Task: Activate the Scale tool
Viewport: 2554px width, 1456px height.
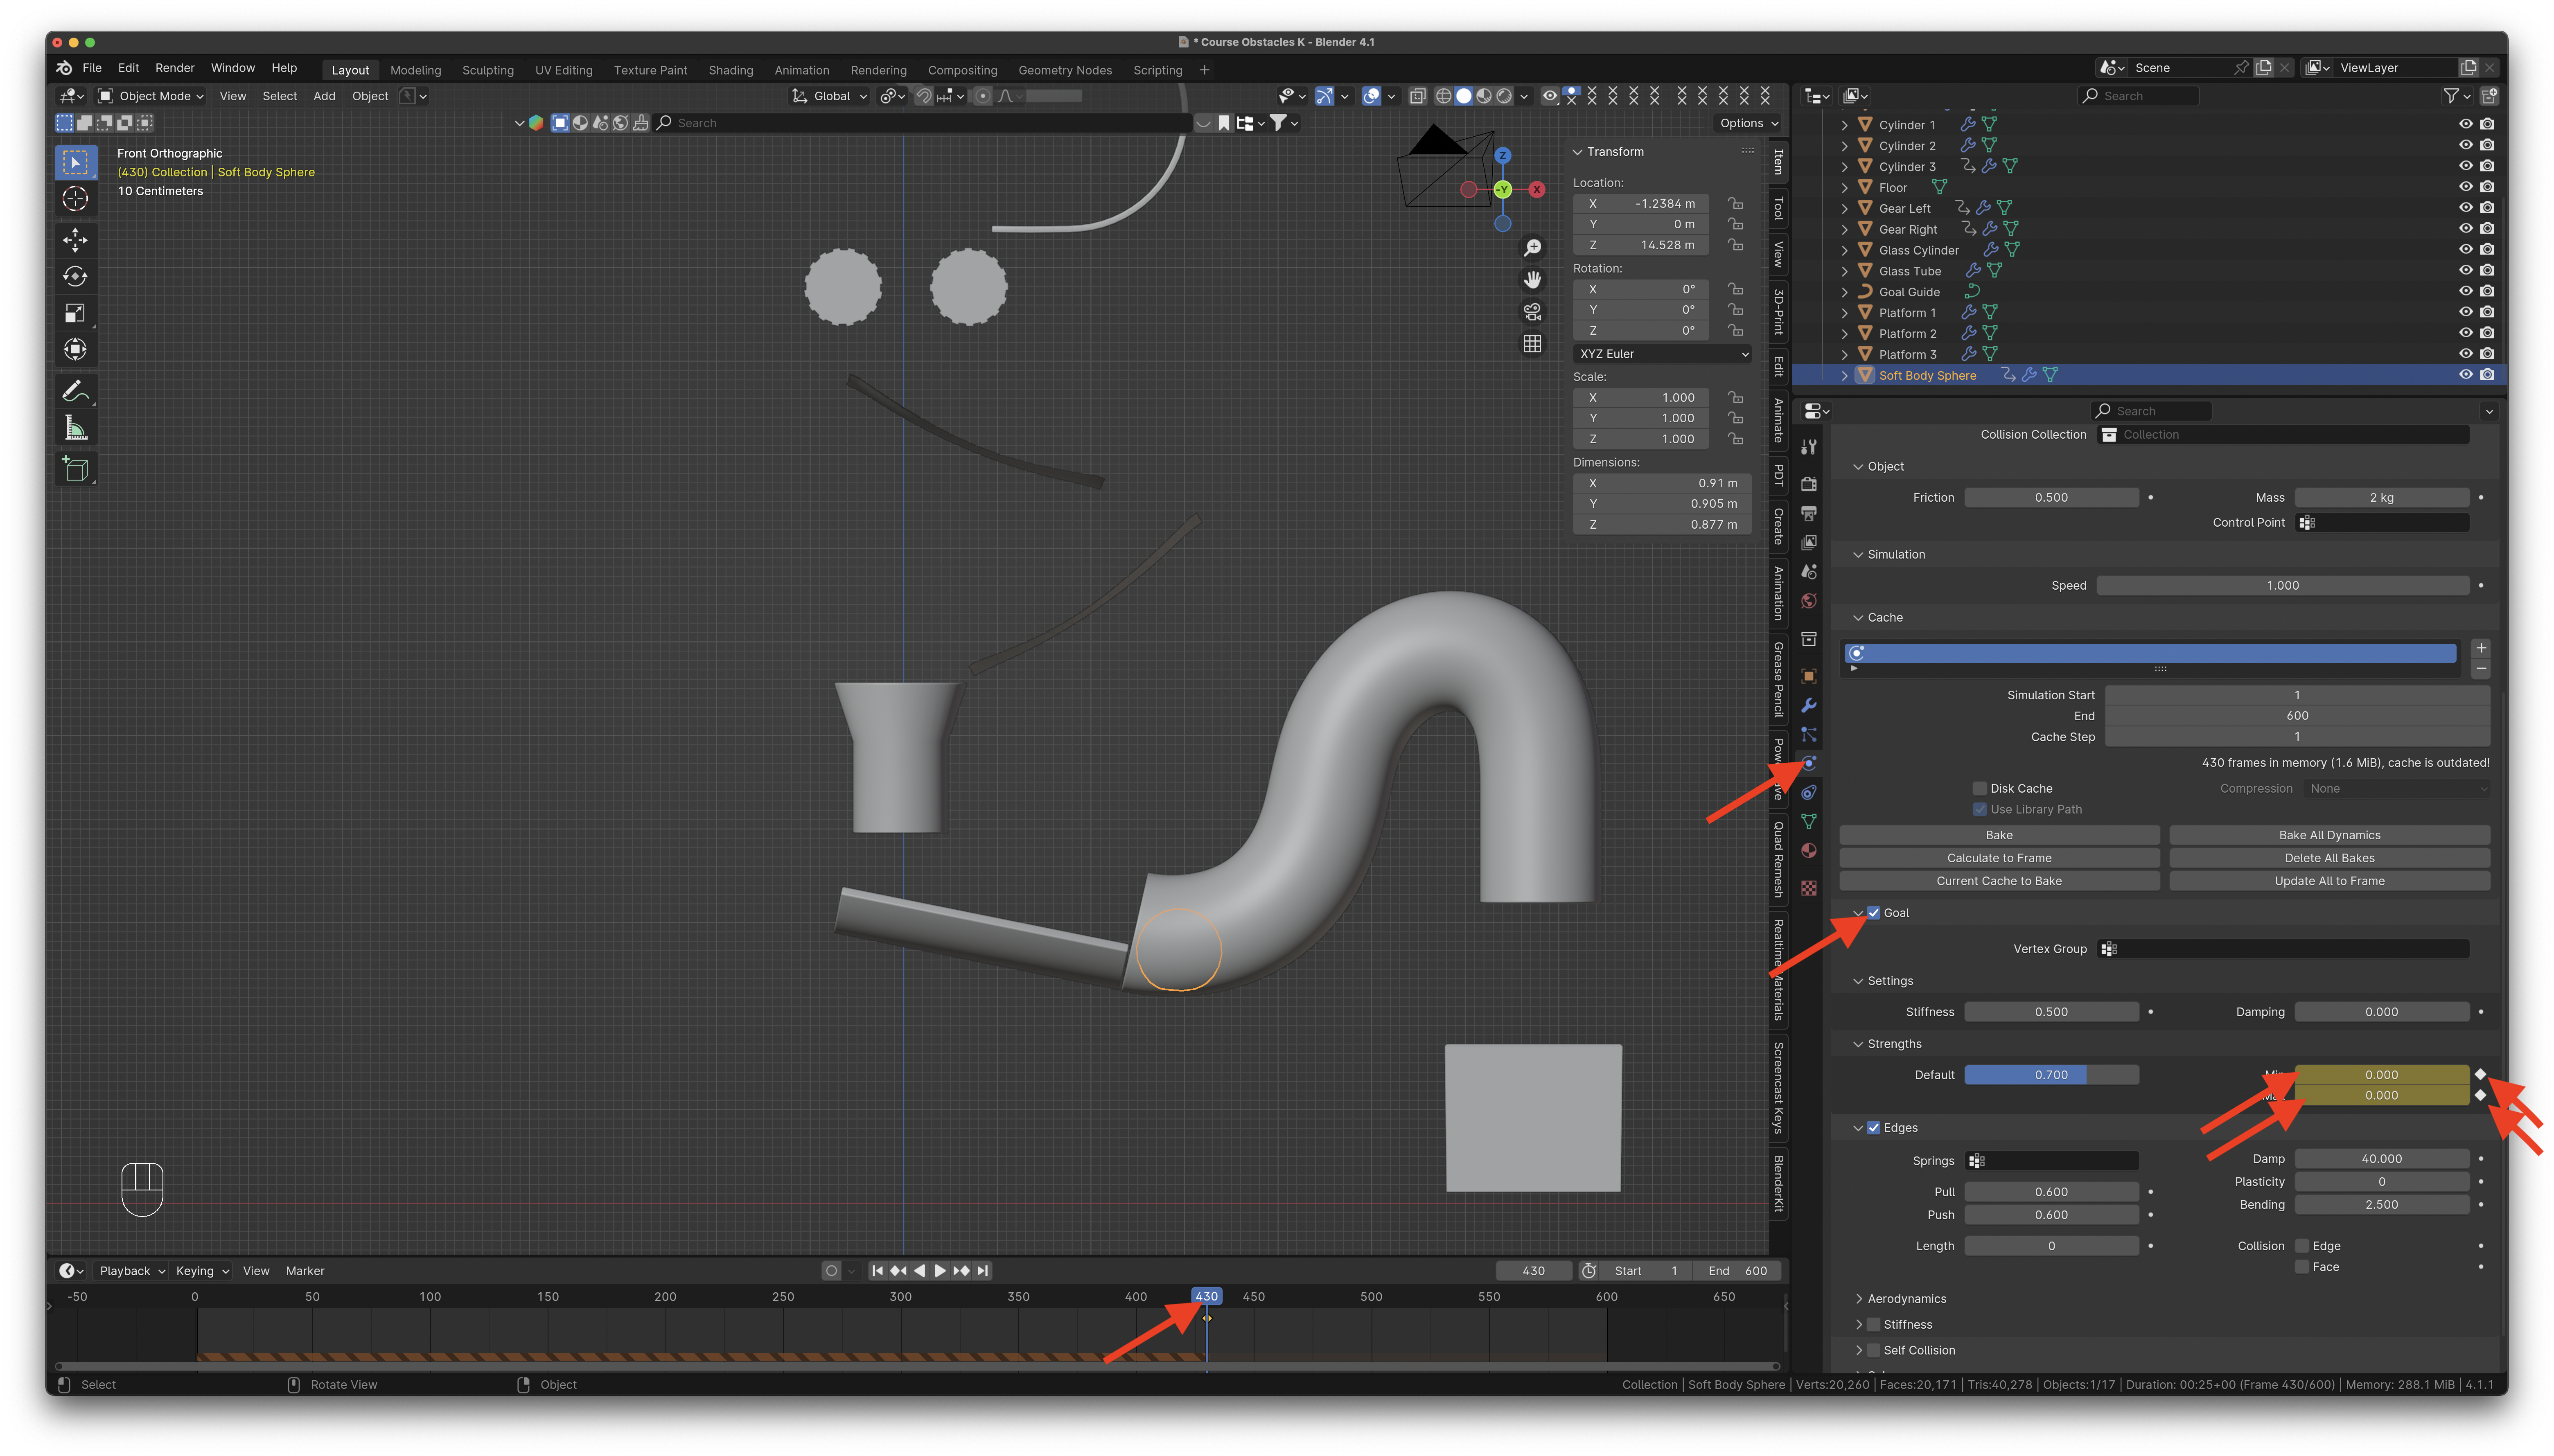Action: tap(75, 314)
